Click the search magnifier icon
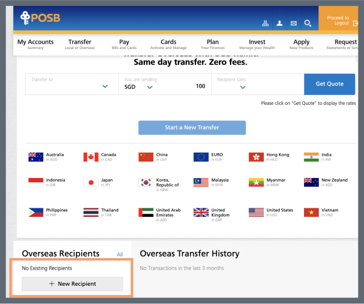364x304 pixels. [308, 24]
